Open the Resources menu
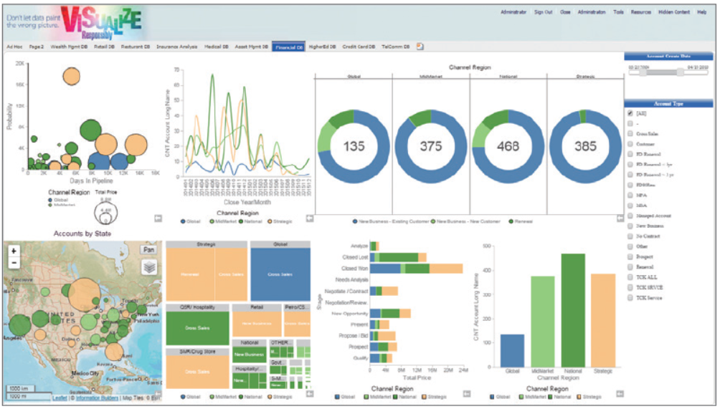Image resolution: width=720 pixels, height=409 pixels. point(641,12)
